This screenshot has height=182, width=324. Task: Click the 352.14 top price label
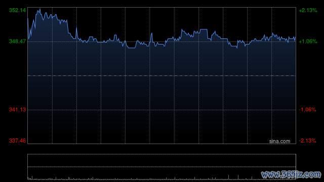coord(18,10)
